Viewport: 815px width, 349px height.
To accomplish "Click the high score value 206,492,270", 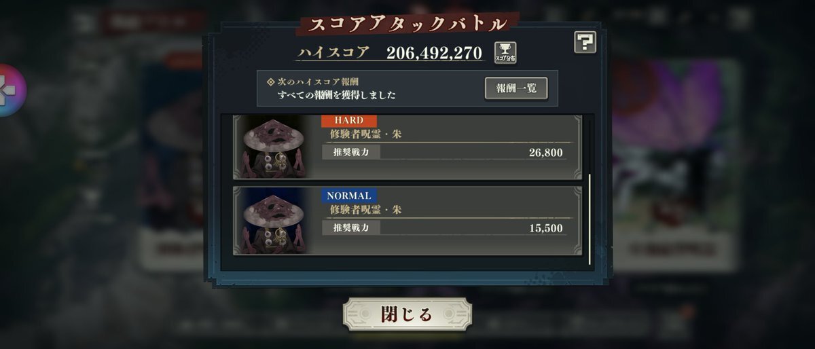I will click(434, 53).
